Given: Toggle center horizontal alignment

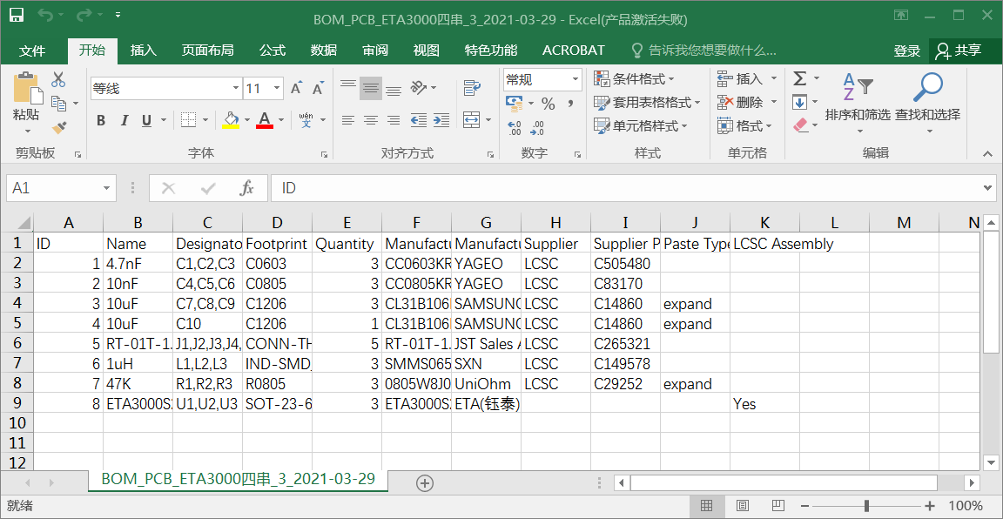Looking at the screenshot, I should pyautogui.click(x=370, y=119).
